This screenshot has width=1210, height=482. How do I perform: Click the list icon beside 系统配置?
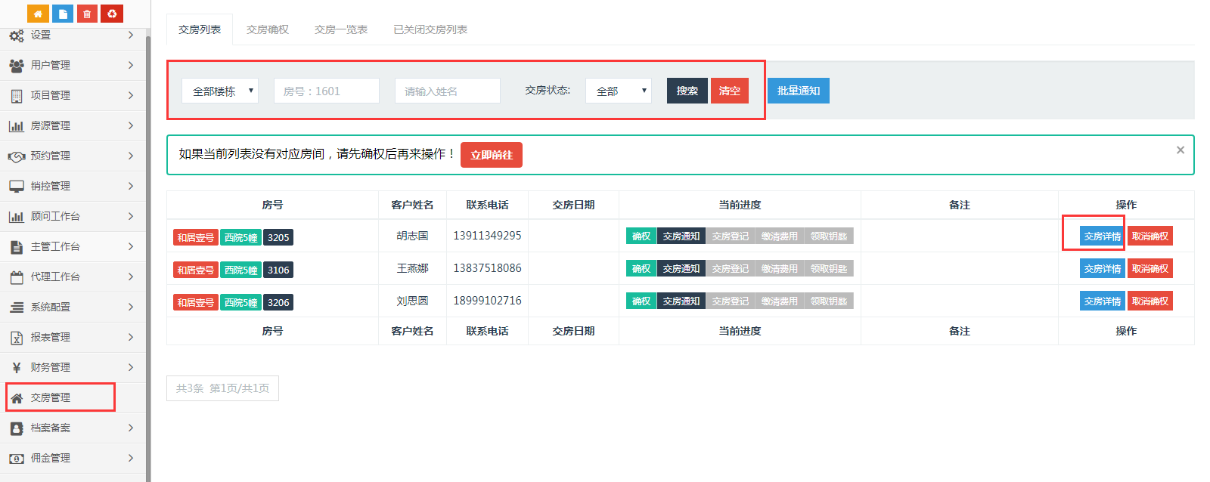tap(16, 307)
